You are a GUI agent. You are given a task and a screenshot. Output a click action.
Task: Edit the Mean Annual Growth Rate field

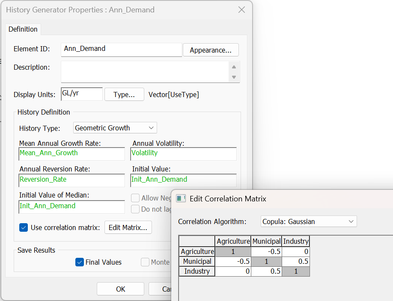71,154
